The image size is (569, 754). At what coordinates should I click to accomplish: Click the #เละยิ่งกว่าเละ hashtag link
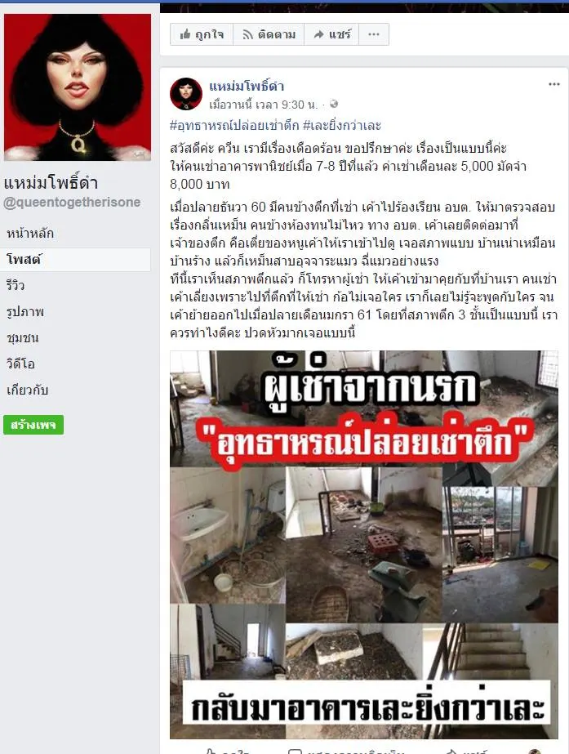coord(342,126)
